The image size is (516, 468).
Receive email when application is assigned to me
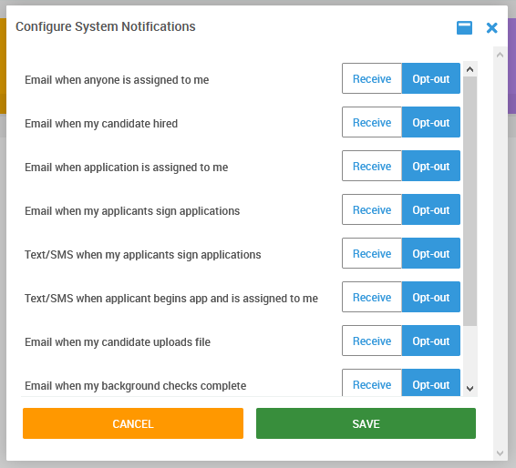click(372, 166)
